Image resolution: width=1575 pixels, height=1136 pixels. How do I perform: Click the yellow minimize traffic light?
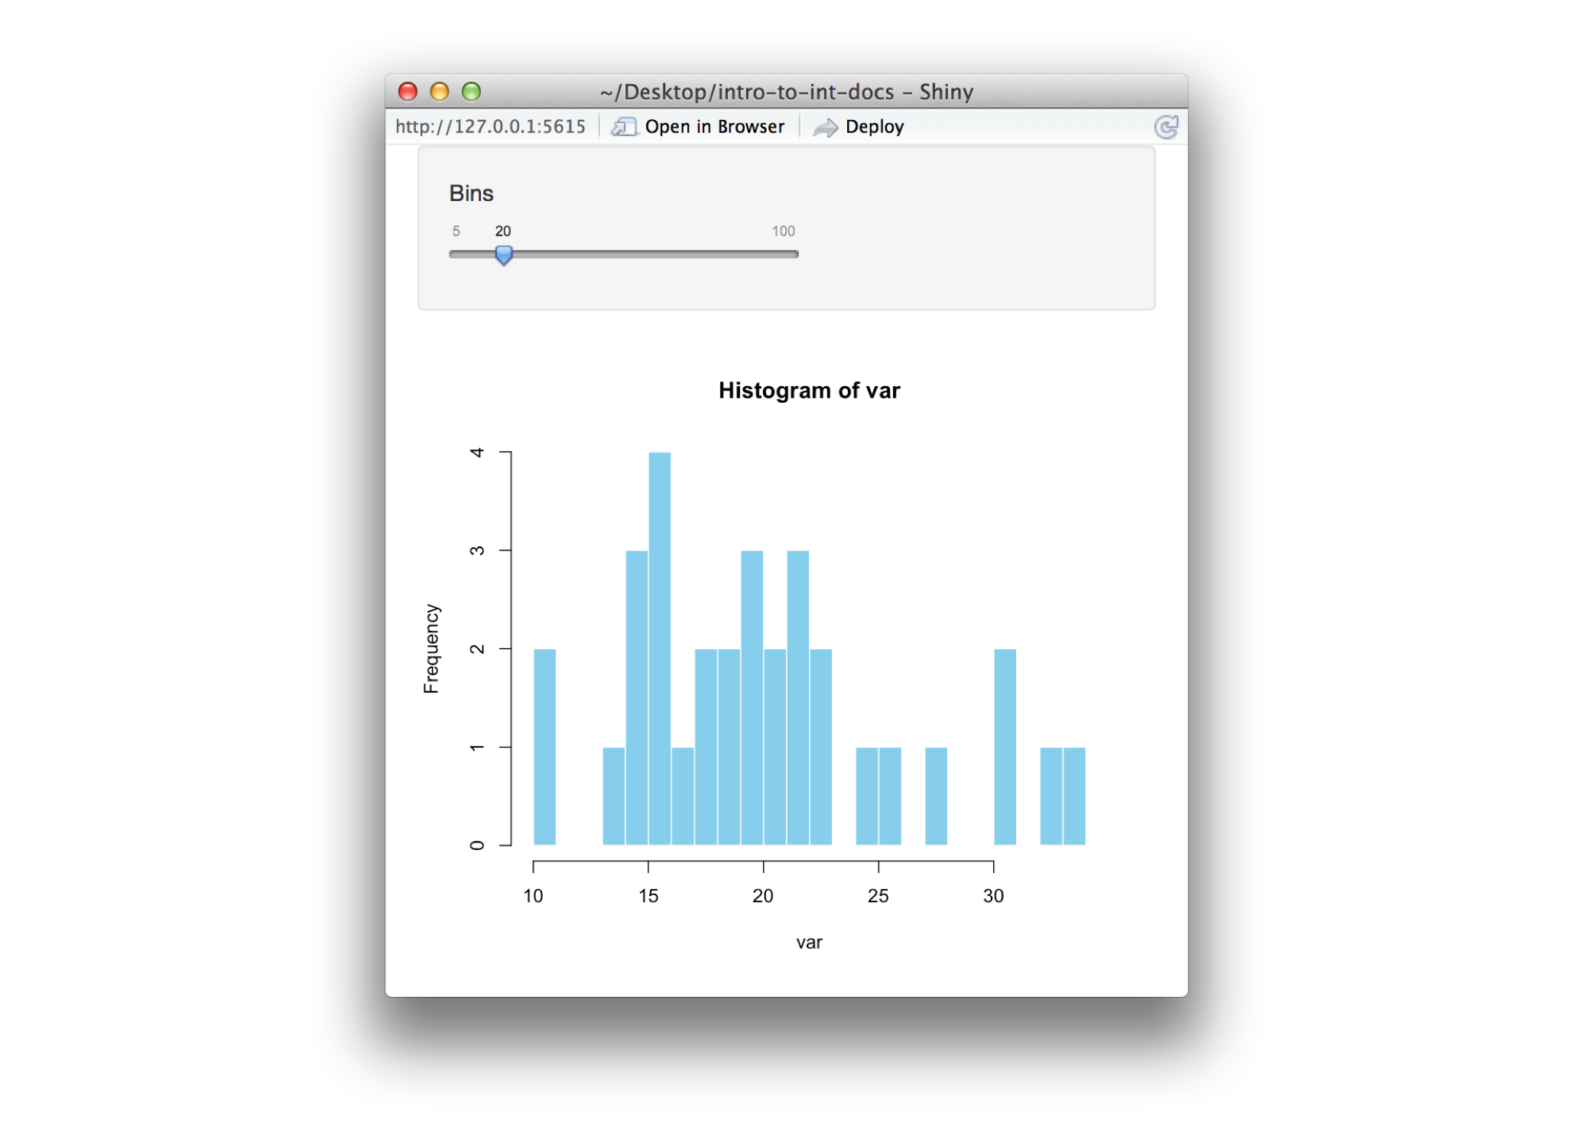440,91
